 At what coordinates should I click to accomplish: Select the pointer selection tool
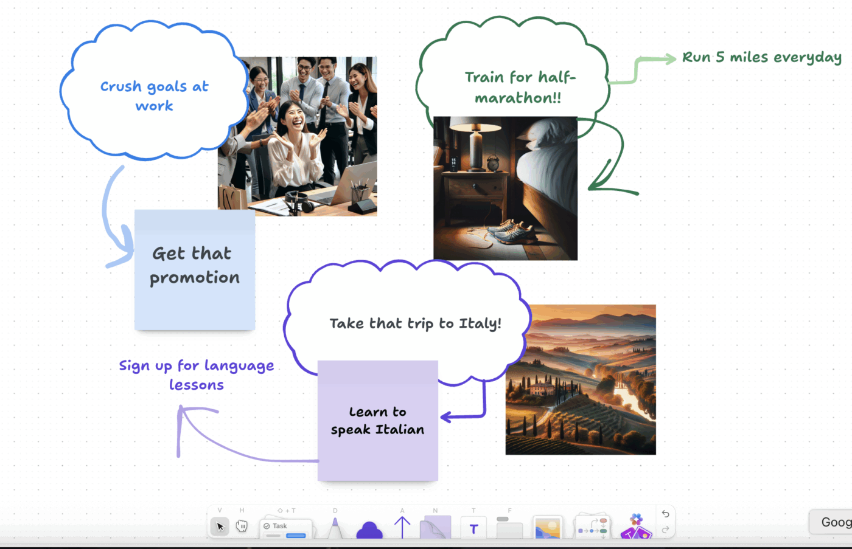pos(220,527)
